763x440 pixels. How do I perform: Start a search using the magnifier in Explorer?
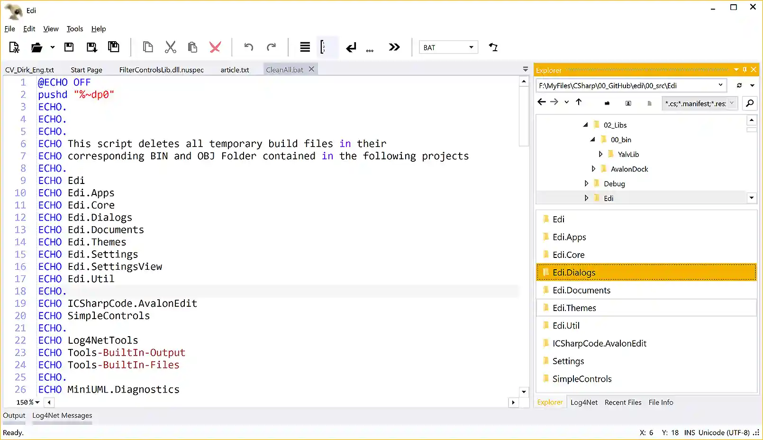[x=749, y=103]
